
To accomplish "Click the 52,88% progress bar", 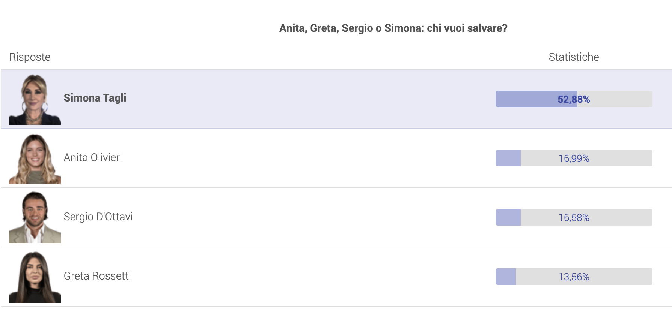I will click(574, 99).
